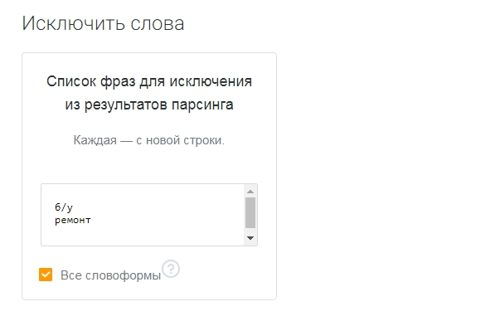
Task: Uncheck the orange Все словоформы checkbox
Action: tap(46, 275)
